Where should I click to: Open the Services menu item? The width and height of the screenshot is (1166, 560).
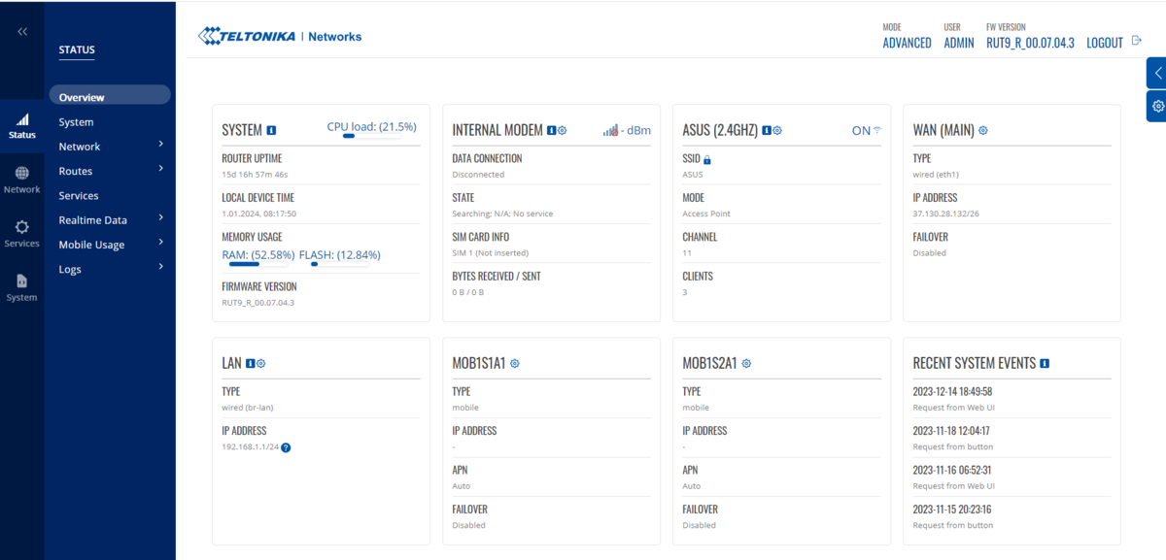79,195
